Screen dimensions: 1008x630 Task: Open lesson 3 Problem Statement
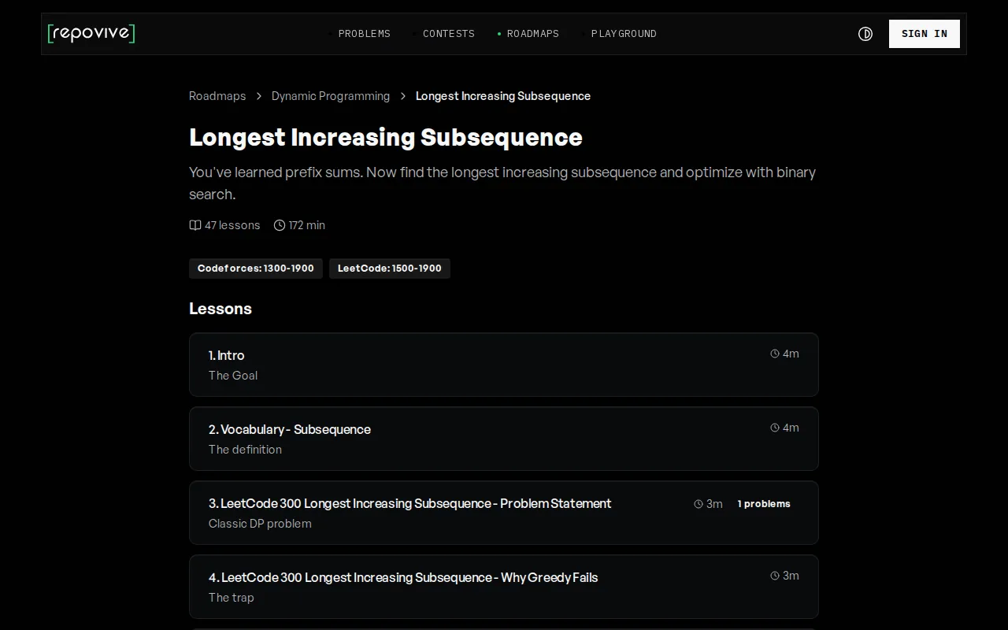tap(504, 513)
